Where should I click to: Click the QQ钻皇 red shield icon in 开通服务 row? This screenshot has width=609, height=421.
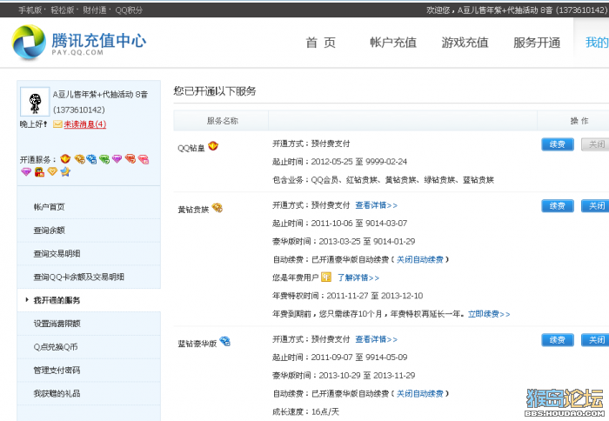coord(65,158)
